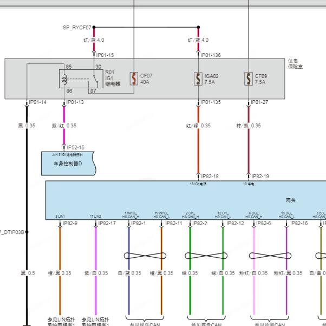Screen dimensions: 326x326
Task: Click the 12 CH_HS CAN_L pin label
Action: click(x=223, y=215)
